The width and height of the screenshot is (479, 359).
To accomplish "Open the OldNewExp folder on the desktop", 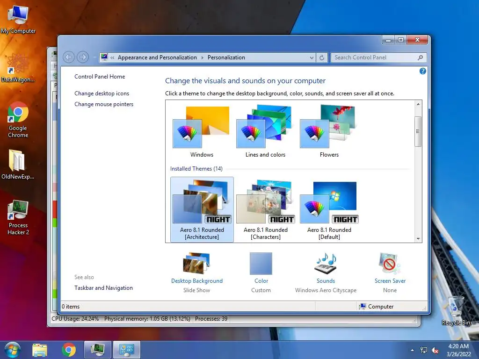I will click(18, 164).
